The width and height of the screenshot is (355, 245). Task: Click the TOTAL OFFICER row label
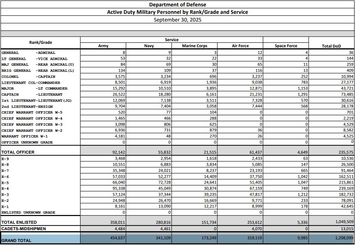point(18,152)
